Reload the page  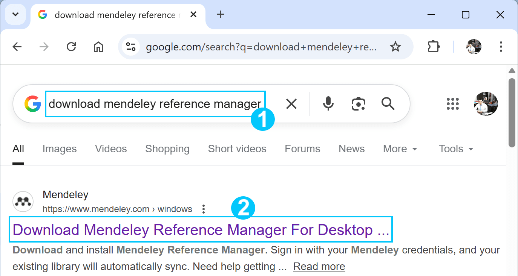click(x=71, y=47)
